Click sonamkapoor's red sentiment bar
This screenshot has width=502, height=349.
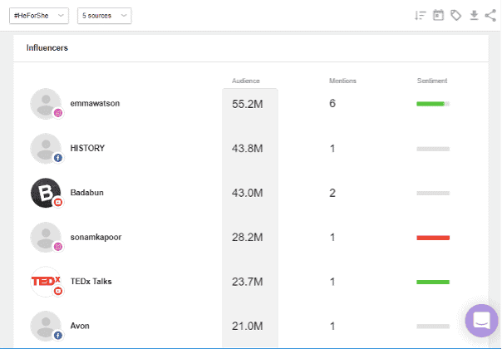pos(432,238)
